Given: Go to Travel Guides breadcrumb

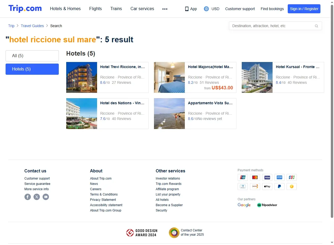Looking at the screenshot, I should tap(32, 26).
